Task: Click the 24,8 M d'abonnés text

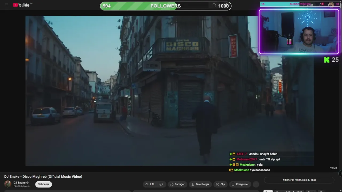Action: point(22,186)
